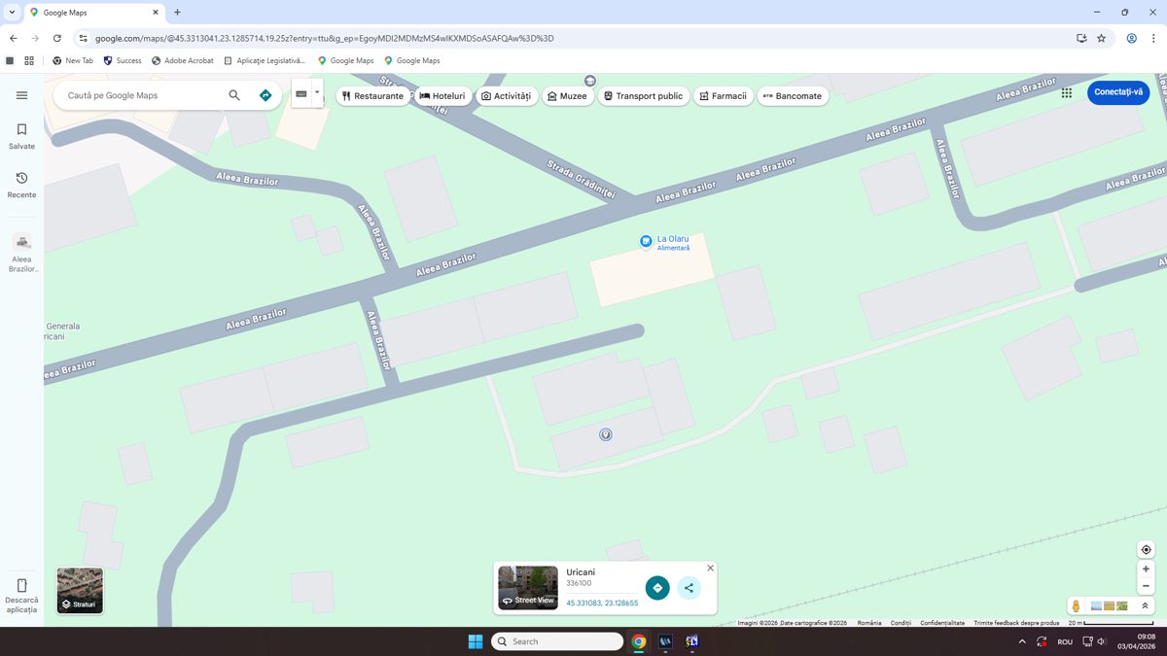This screenshot has width=1167, height=656.
Task: Open the Straturi layers thumbnail
Action: click(x=80, y=590)
